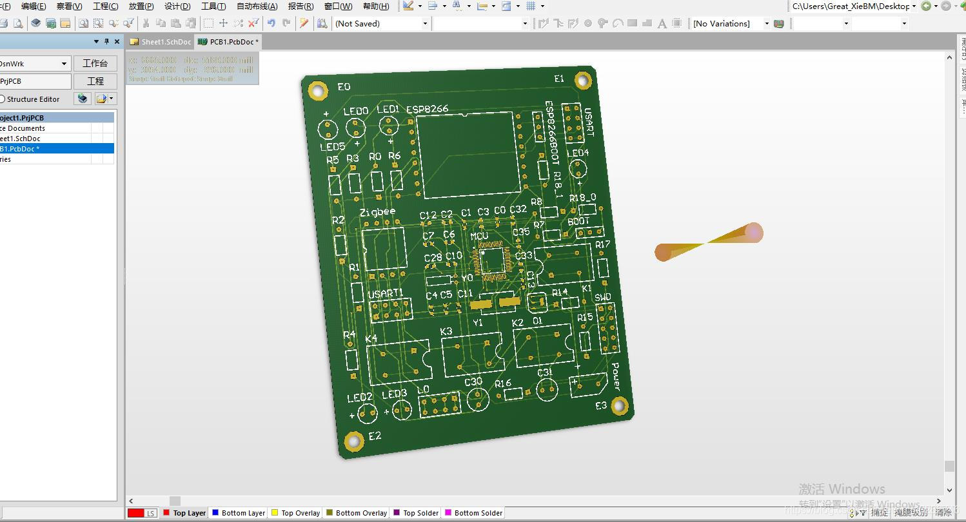Viewport: 966px width, 522px height.
Task: Open the workspace DsnWrk dropdown
Action: tap(64, 64)
